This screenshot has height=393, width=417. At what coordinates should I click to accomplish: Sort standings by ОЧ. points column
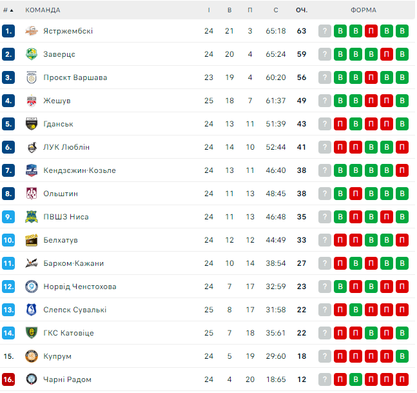point(301,10)
